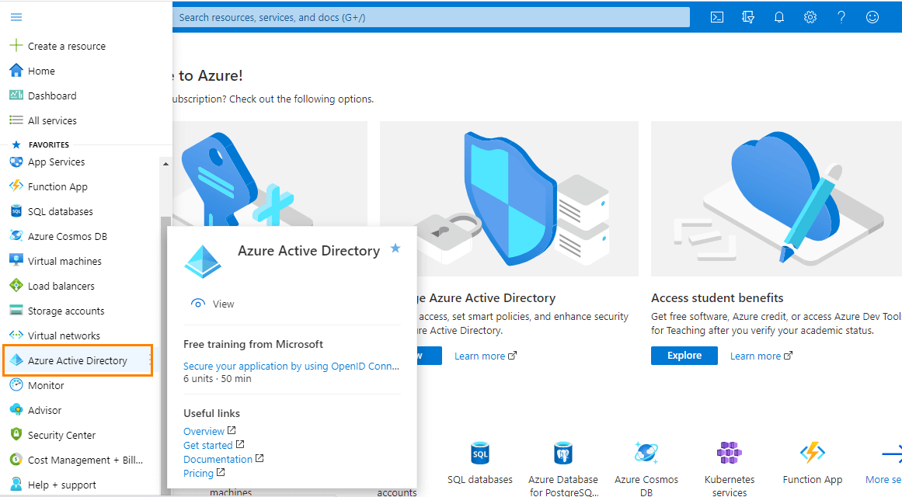
Task: Click the Explore student benefits button
Action: [x=684, y=355]
